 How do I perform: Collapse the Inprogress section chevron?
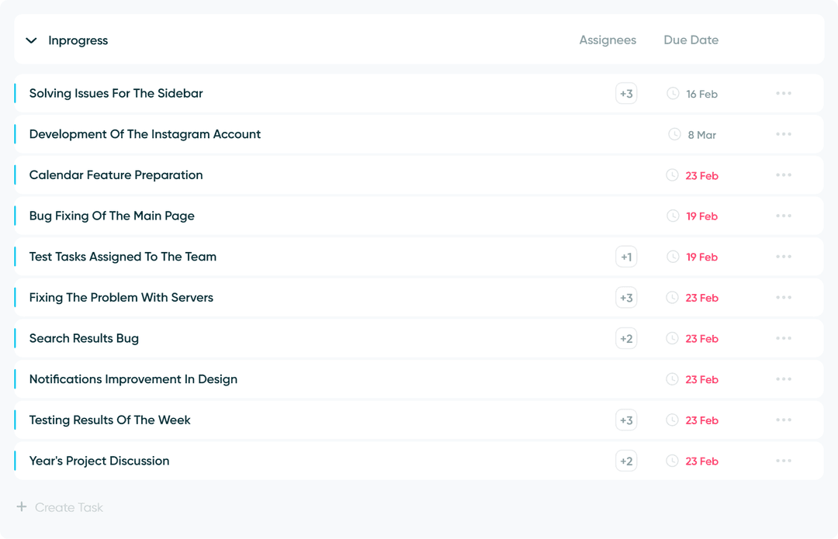tap(32, 40)
